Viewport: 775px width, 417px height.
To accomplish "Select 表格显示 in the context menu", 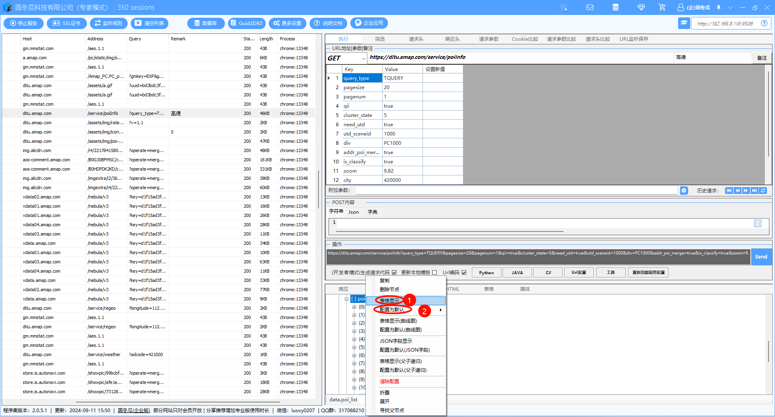I will 390,301.
